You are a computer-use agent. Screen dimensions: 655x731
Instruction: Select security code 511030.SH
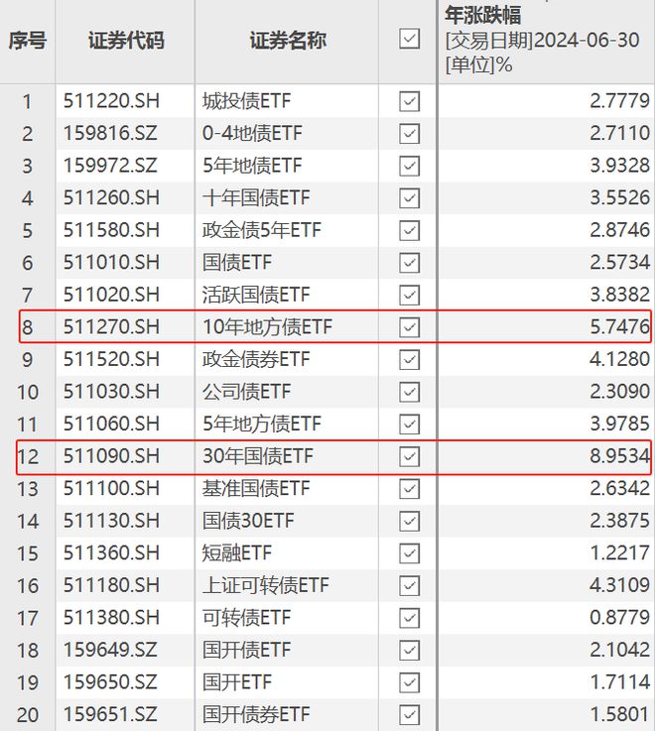pyautogui.click(x=111, y=391)
